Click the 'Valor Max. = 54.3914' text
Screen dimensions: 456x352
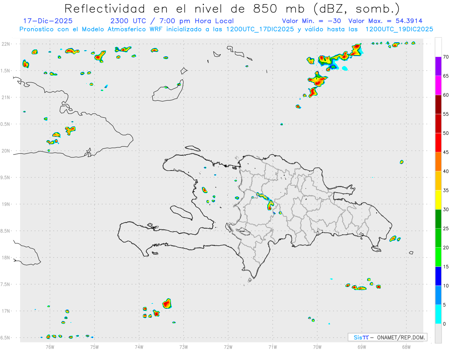[x=385, y=21]
